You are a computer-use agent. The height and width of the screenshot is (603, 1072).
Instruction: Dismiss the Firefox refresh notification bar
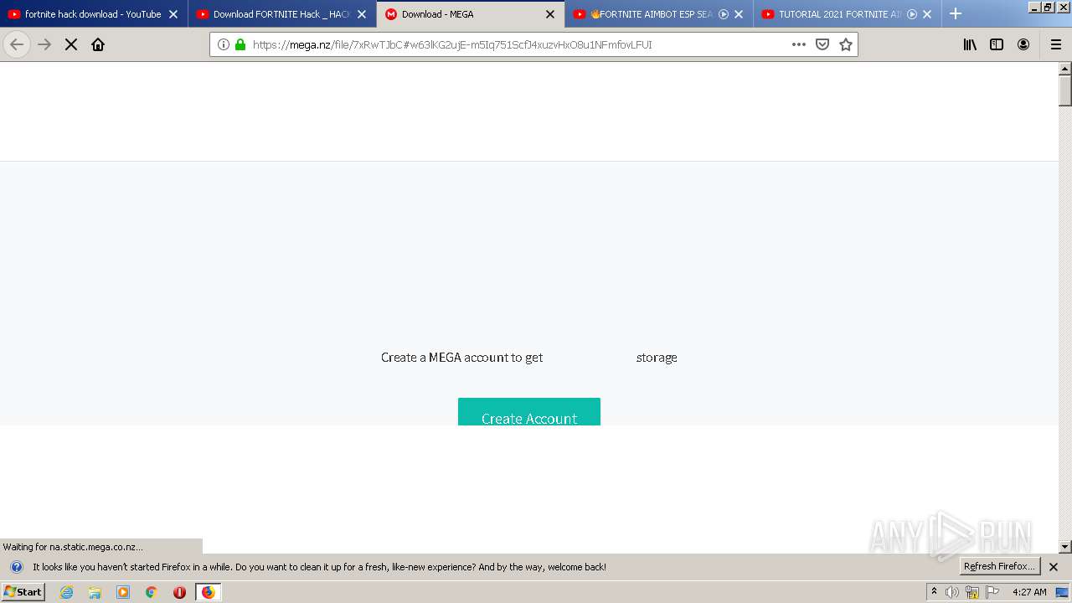(x=1054, y=567)
